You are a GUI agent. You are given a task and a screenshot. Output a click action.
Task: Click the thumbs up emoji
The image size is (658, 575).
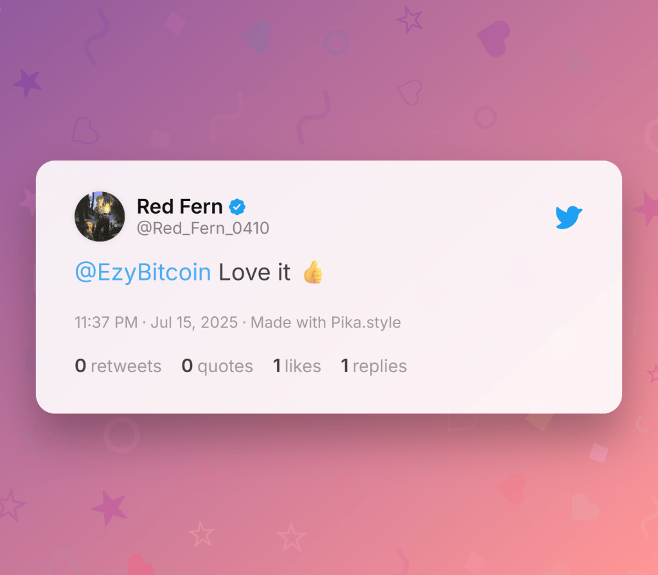[x=313, y=272]
